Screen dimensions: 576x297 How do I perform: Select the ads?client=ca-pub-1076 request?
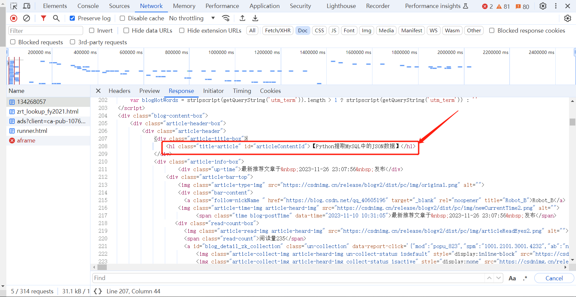click(x=48, y=121)
